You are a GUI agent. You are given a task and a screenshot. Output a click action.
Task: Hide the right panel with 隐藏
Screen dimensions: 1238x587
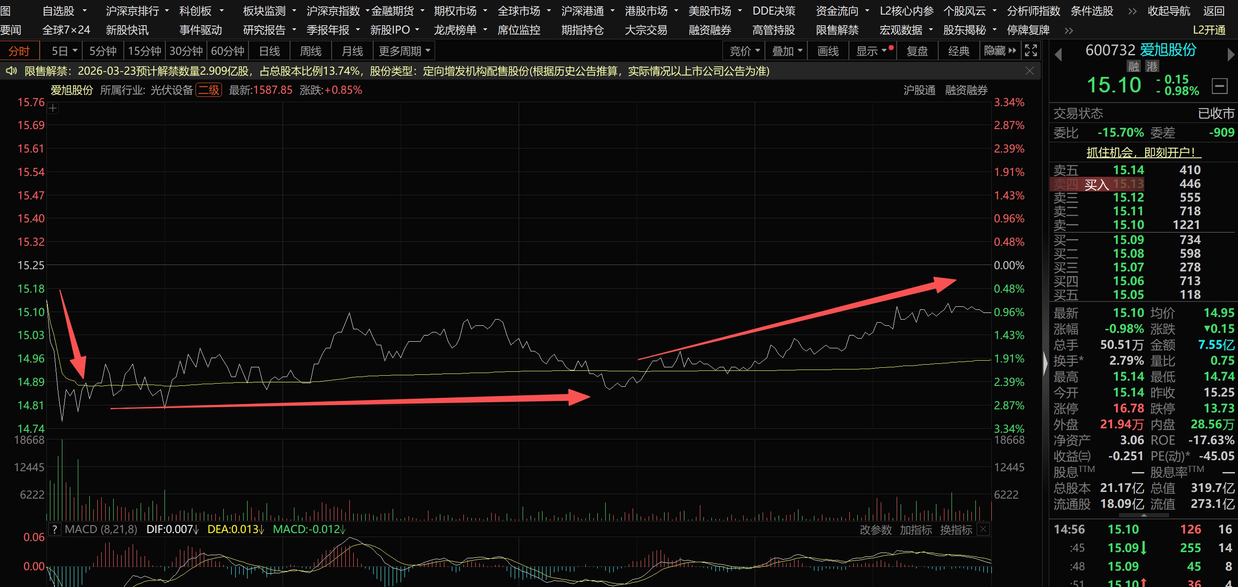coord(1000,50)
